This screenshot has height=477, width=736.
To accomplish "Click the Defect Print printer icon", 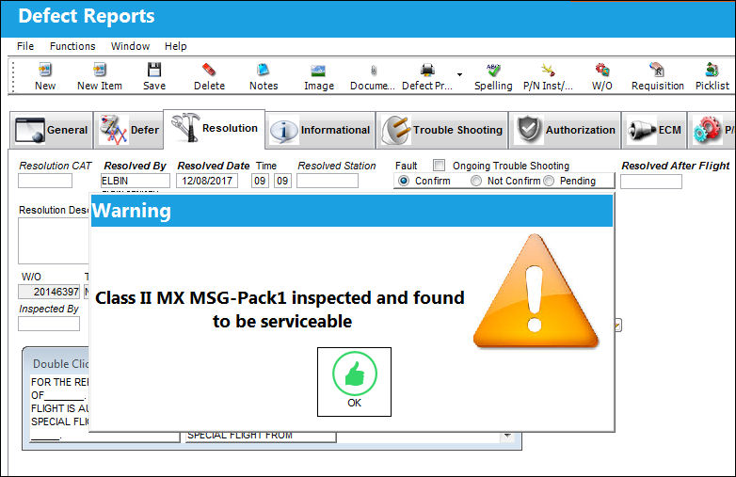I will (427, 70).
